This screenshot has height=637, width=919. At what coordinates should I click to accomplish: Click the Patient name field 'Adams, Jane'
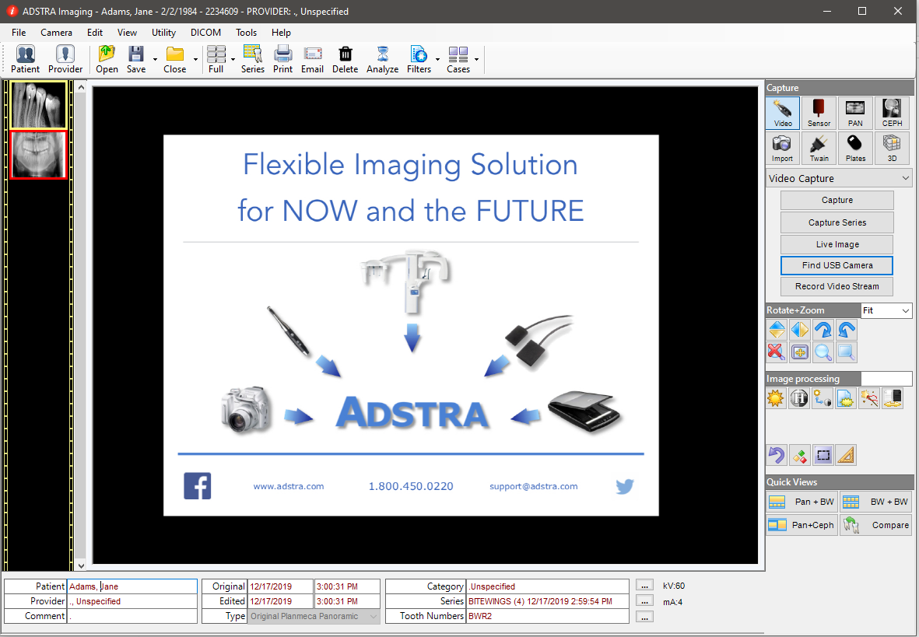132,586
